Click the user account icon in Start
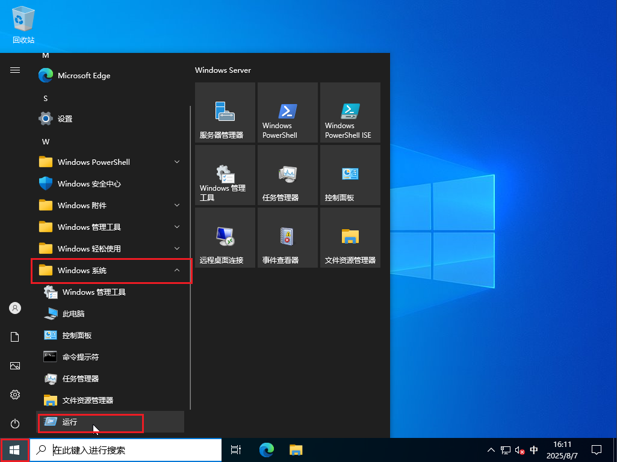617x462 pixels. pos(15,308)
